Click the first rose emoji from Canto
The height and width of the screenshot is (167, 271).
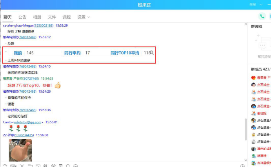point(11,128)
